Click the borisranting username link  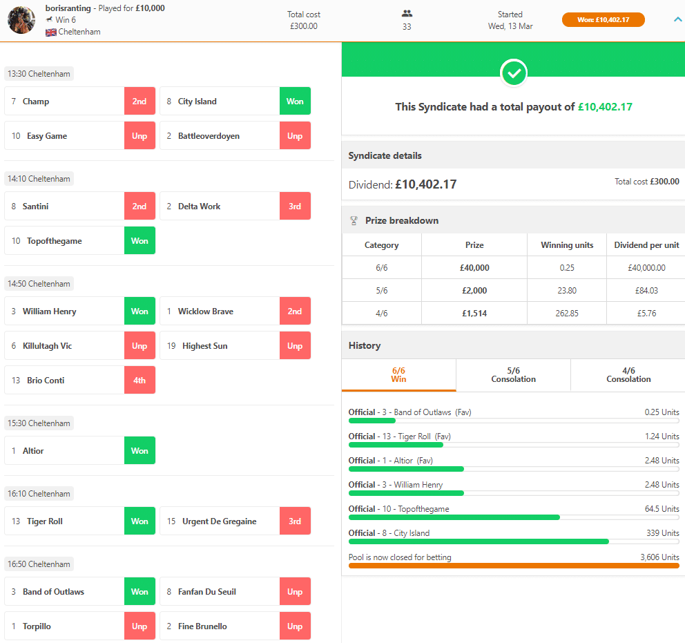point(68,8)
